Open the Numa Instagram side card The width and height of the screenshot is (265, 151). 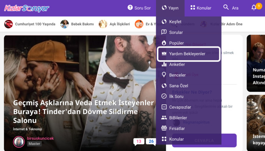pos(256,63)
